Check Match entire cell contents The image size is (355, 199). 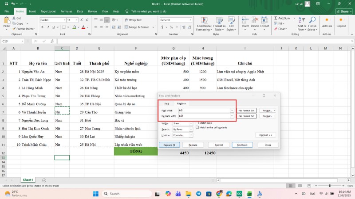pyautogui.click(x=197, y=127)
